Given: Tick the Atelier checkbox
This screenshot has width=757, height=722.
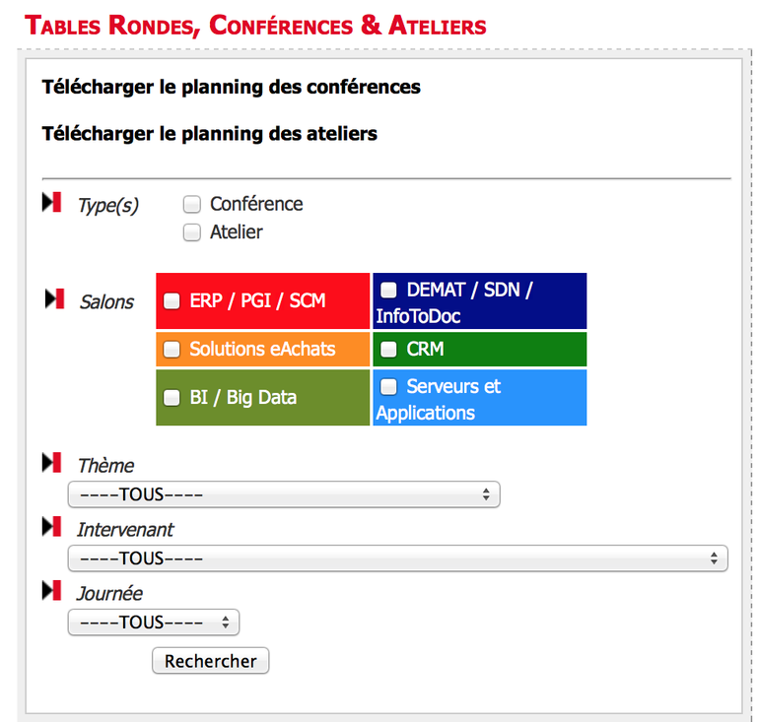Looking at the screenshot, I should point(191,232).
